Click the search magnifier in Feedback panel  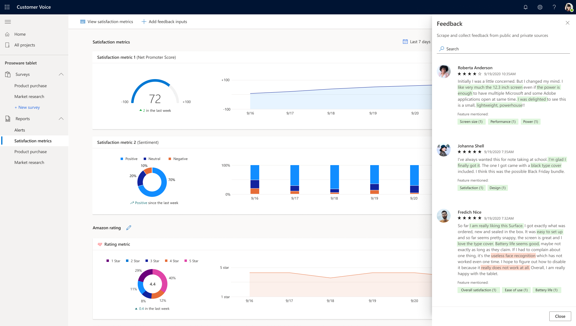tap(442, 49)
